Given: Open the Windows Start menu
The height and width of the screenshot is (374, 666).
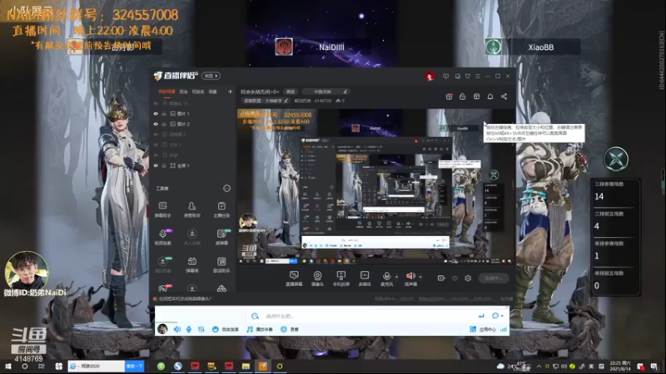Looking at the screenshot, I should [7, 367].
